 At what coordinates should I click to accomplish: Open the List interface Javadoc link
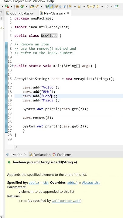(46, 183)
